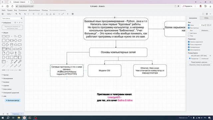Enter fullscreen mode icon
Viewport: 213px width, 120px height.
[203, 14]
